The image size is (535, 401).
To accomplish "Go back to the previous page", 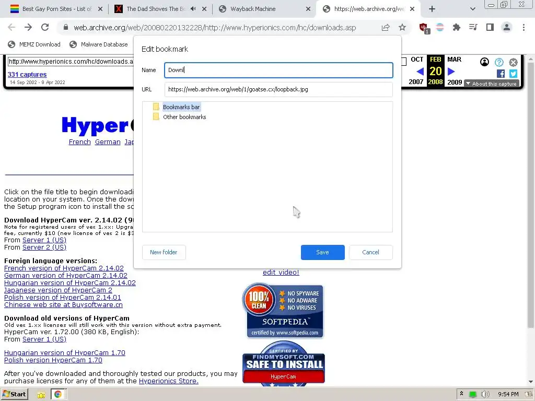I will pyautogui.click(x=11, y=27).
